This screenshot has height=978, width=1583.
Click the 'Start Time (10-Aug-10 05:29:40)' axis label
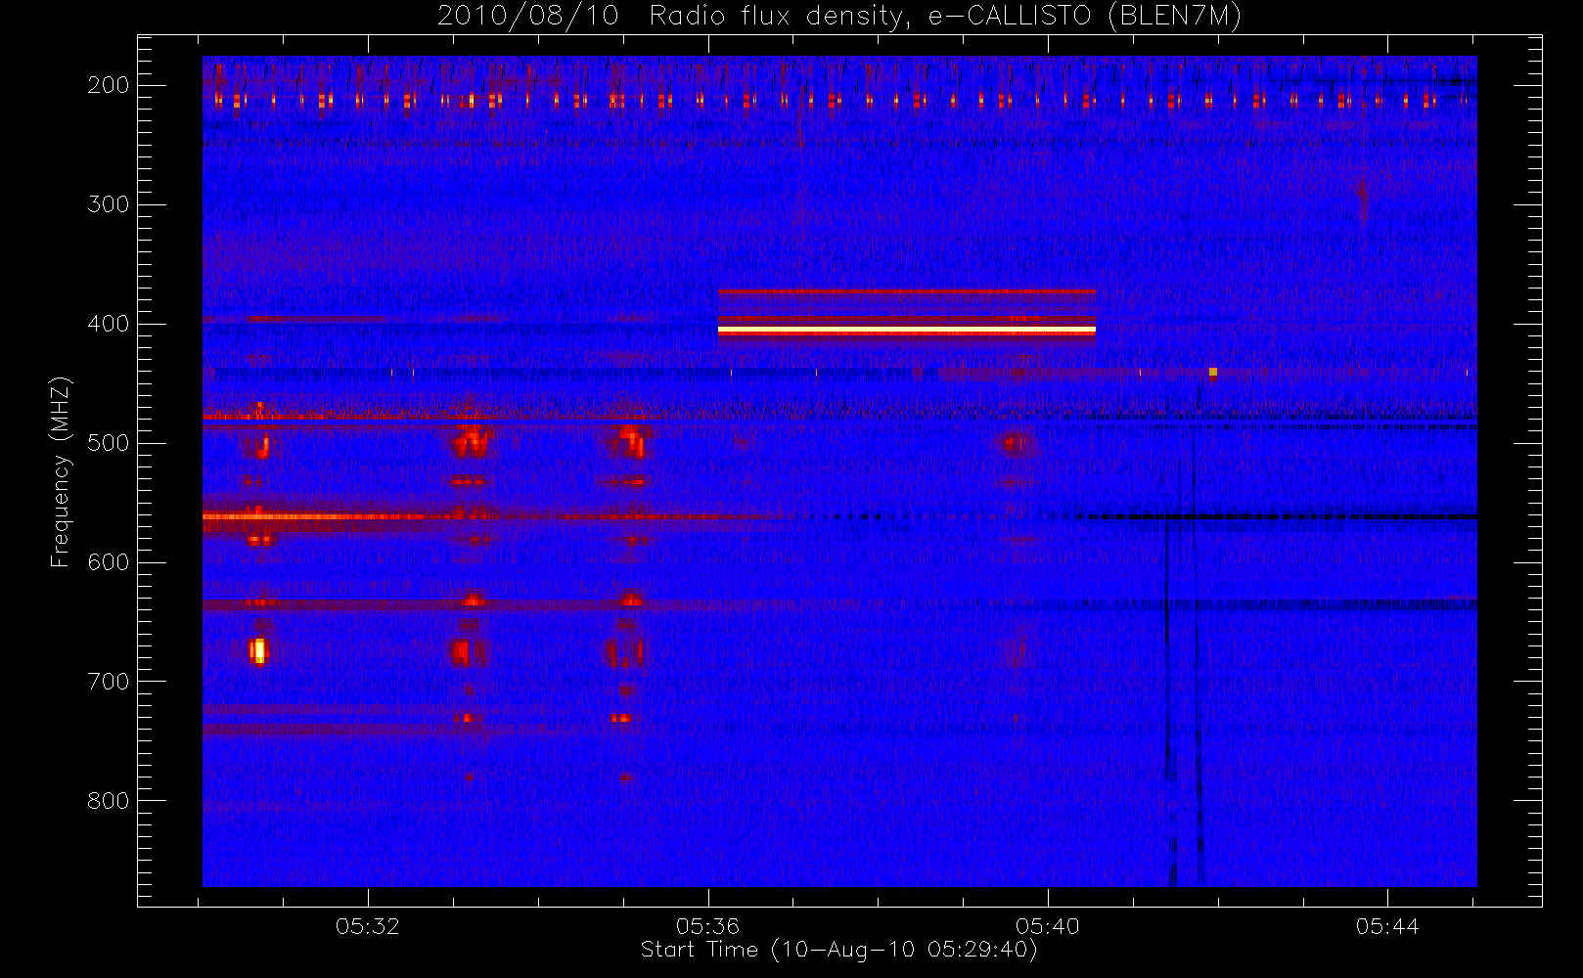(x=838, y=951)
